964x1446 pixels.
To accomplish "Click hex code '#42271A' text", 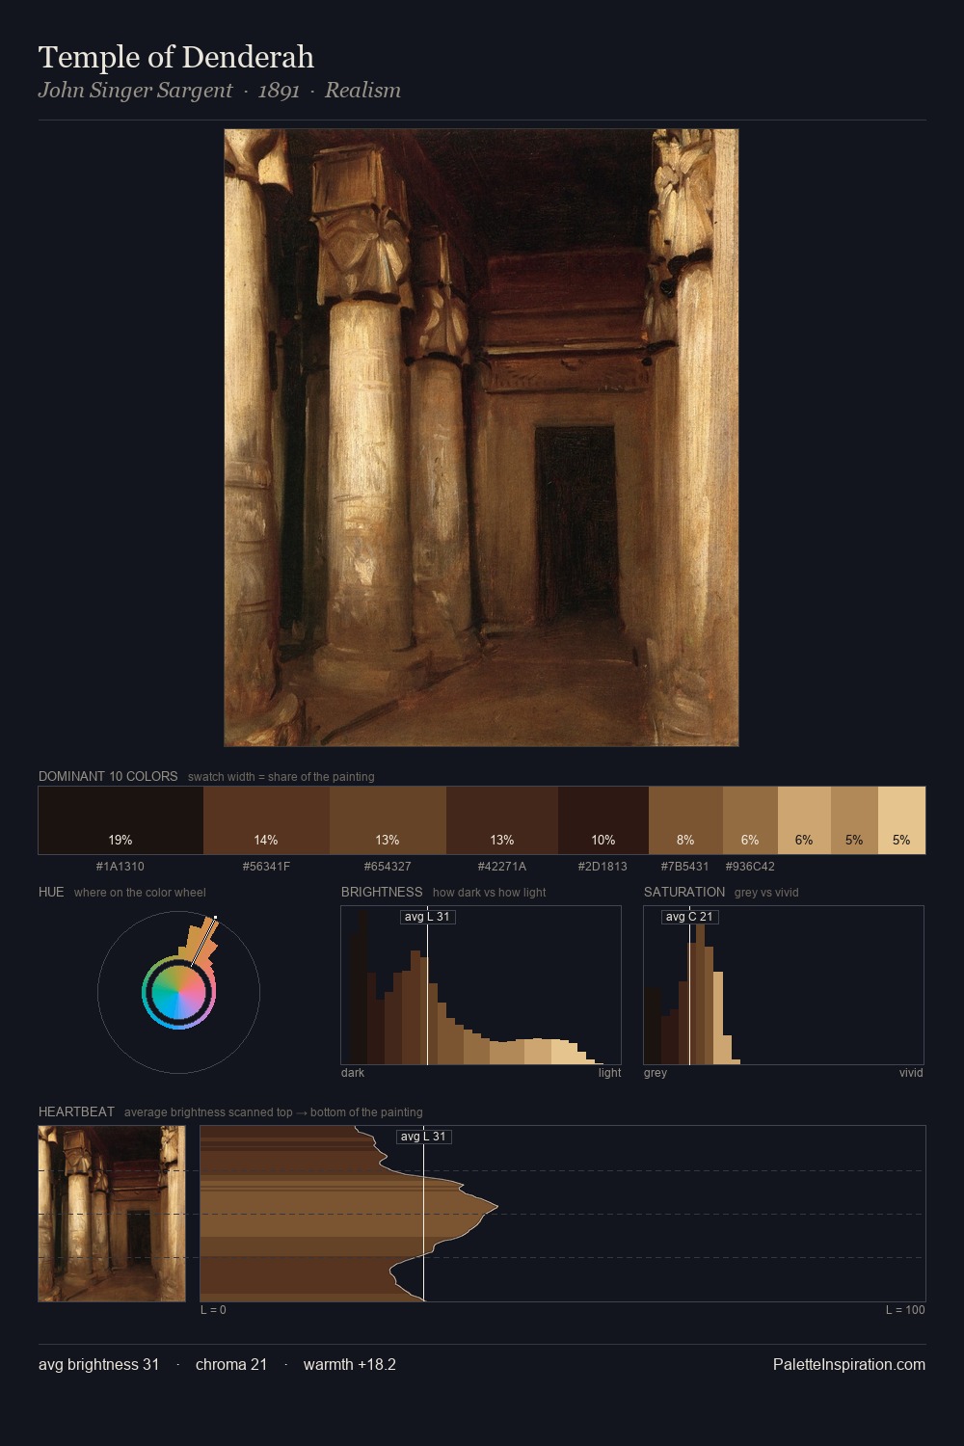I will pyautogui.click(x=502, y=867).
